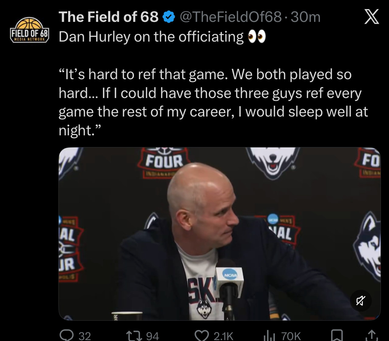Click the reply count 32
Image resolution: width=389 pixels, height=341 pixels.
click(85, 336)
